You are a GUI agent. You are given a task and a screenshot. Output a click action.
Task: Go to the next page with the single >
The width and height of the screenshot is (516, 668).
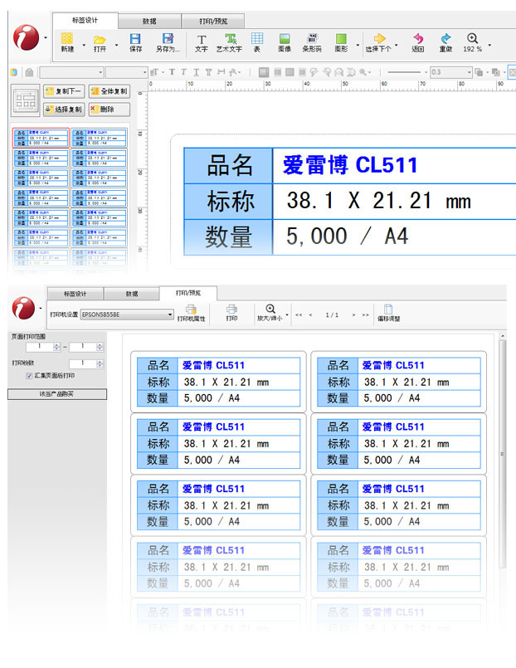pos(353,314)
